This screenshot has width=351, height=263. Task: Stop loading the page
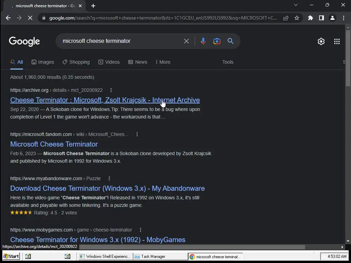coord(30,18)
